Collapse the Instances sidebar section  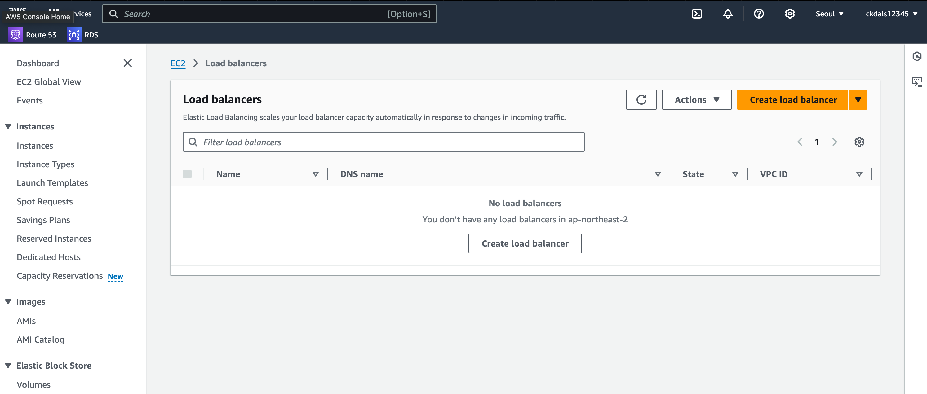(8, 126)
